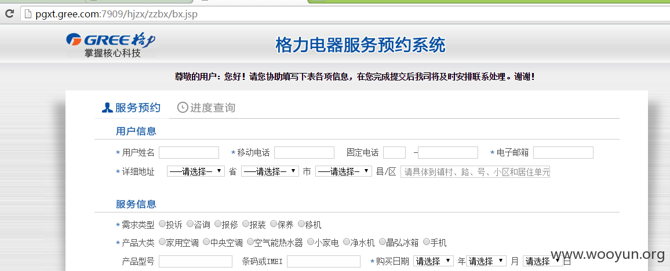The image size is (670, 271).
Task: Select the 咨询 radio button
Action: pyautogui.click(x=190, y=224)
